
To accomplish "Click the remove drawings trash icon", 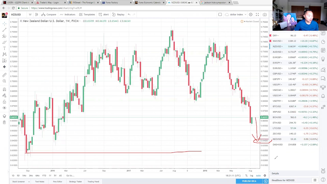I will [x=4, y=122].
